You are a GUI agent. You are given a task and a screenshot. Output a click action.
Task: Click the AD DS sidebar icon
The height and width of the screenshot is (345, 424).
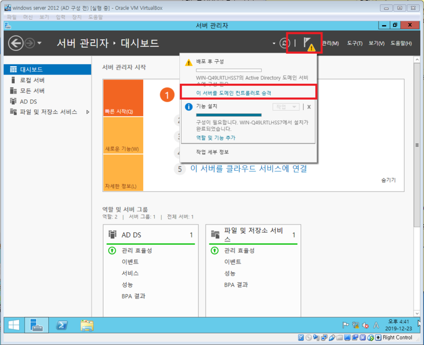(x=13, y=101)
